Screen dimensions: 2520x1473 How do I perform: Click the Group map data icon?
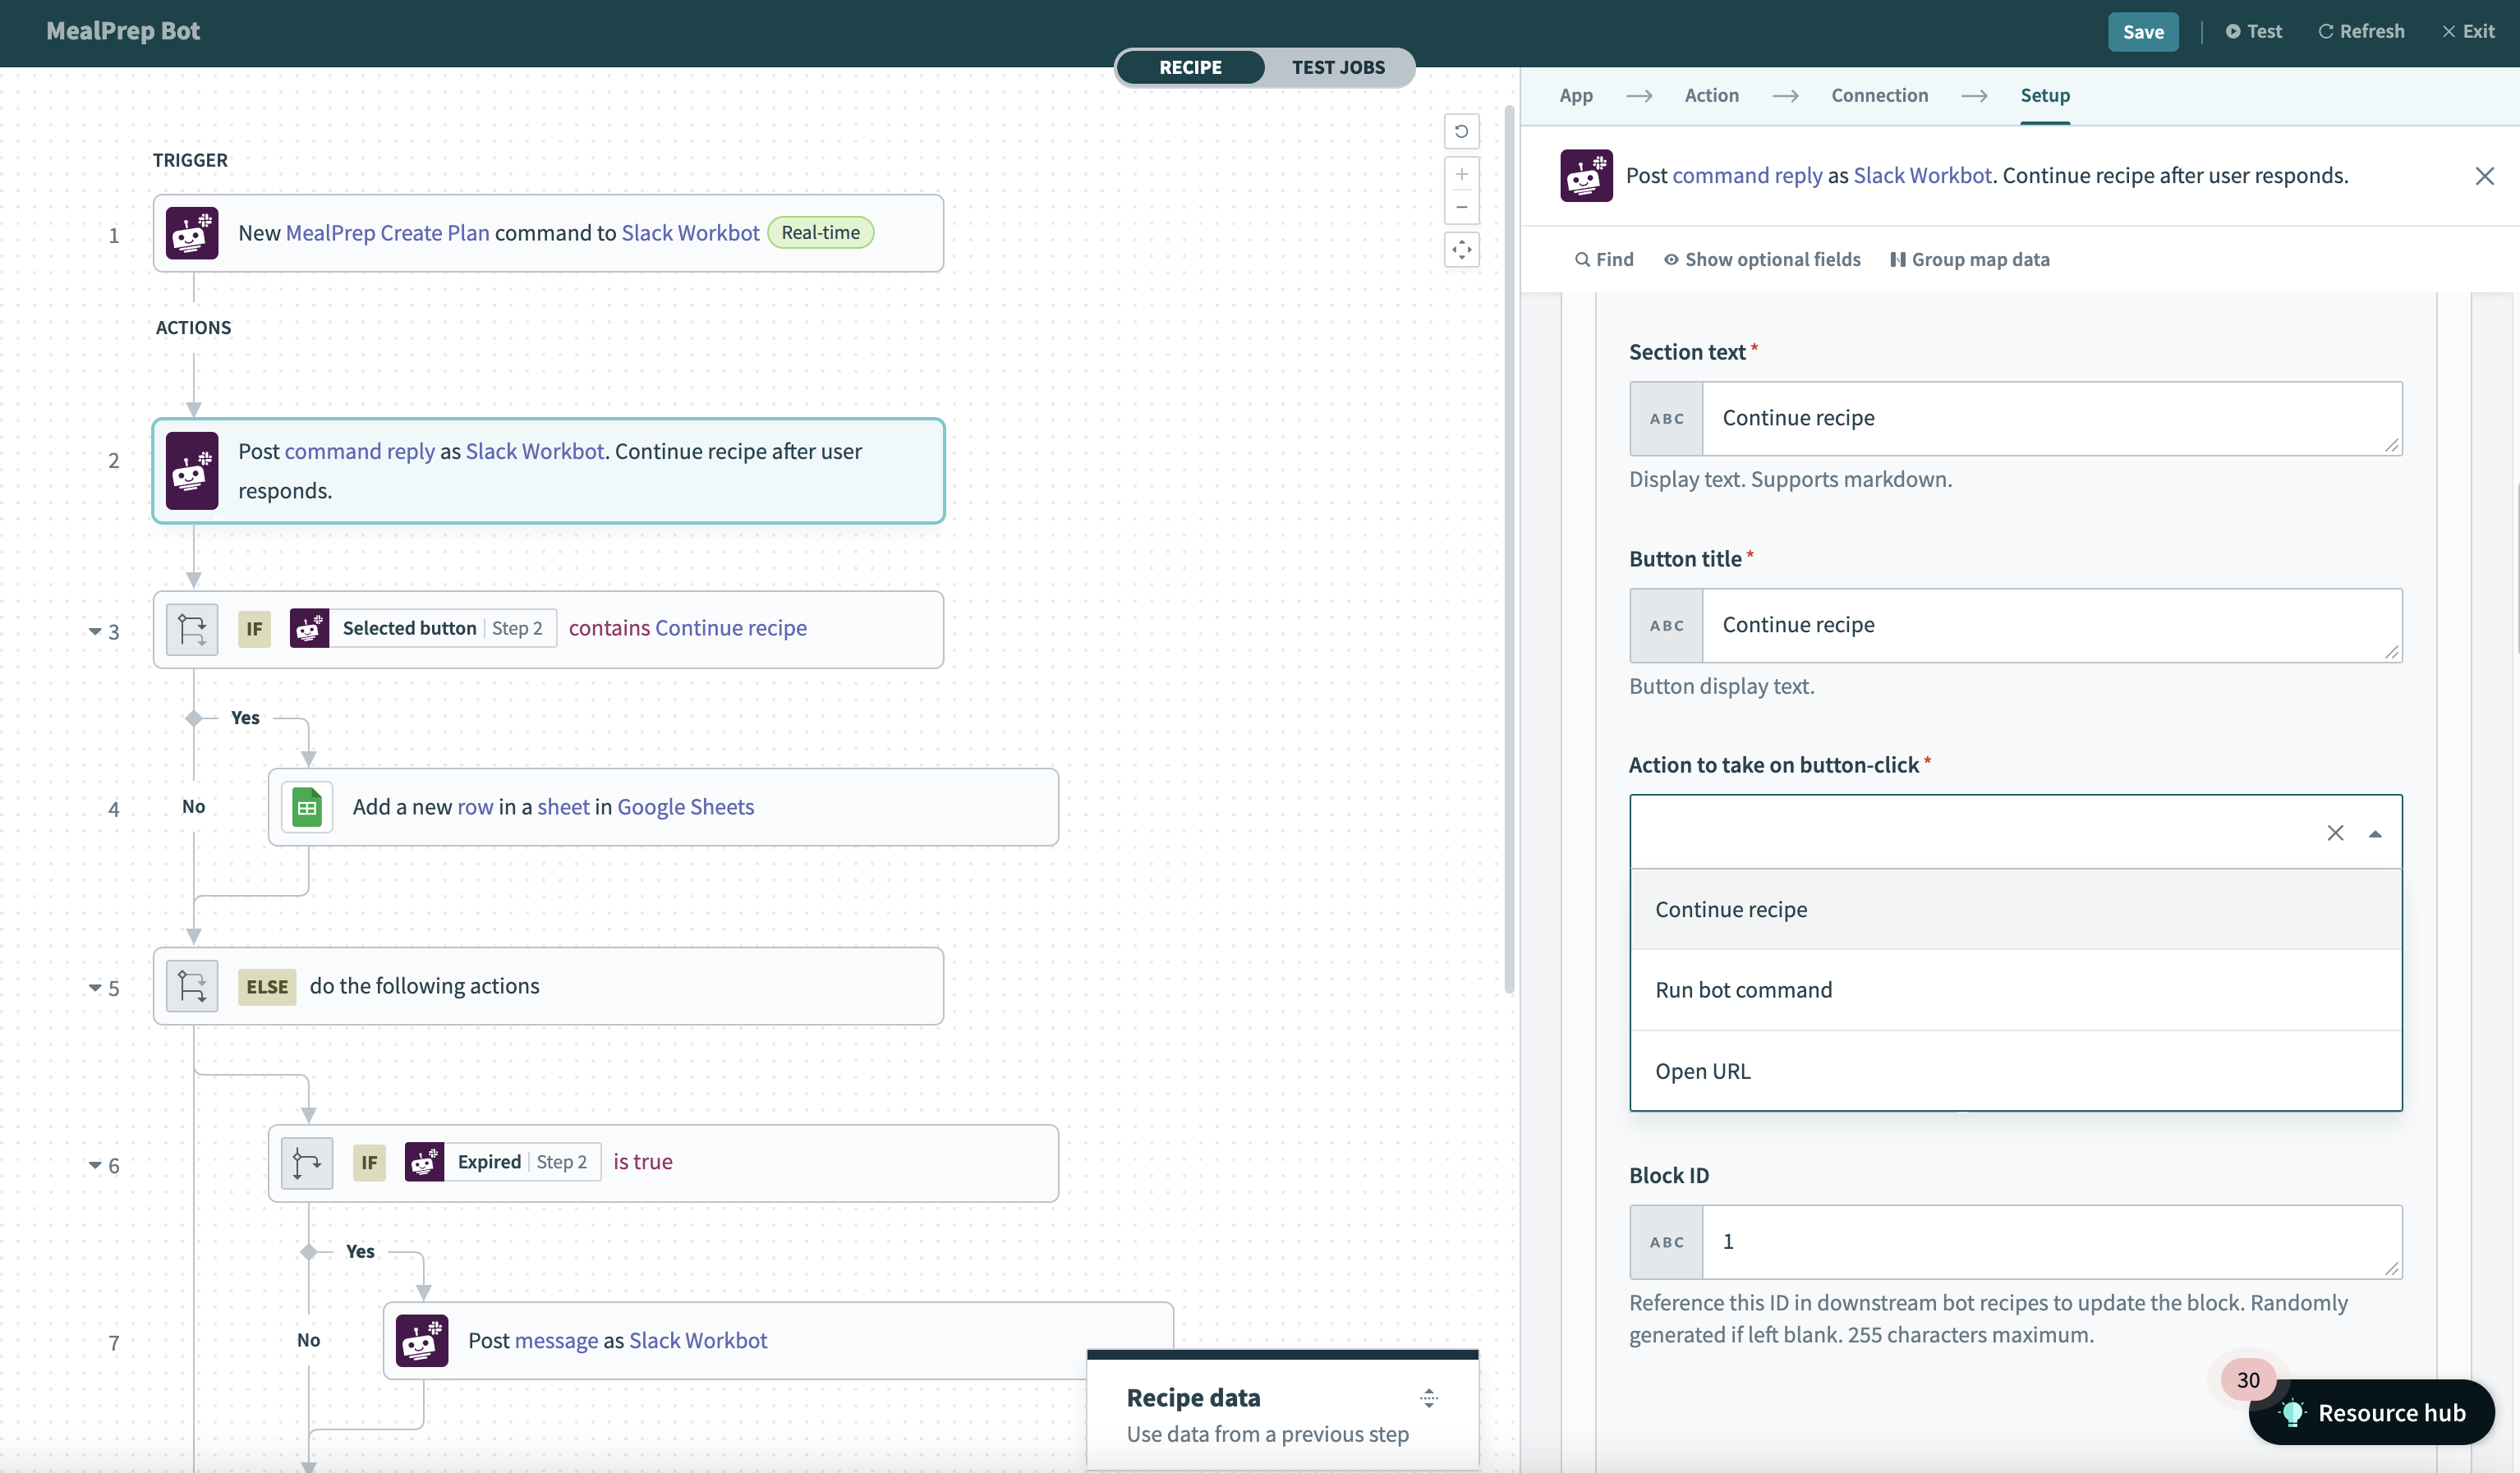tap(1894, 259)
